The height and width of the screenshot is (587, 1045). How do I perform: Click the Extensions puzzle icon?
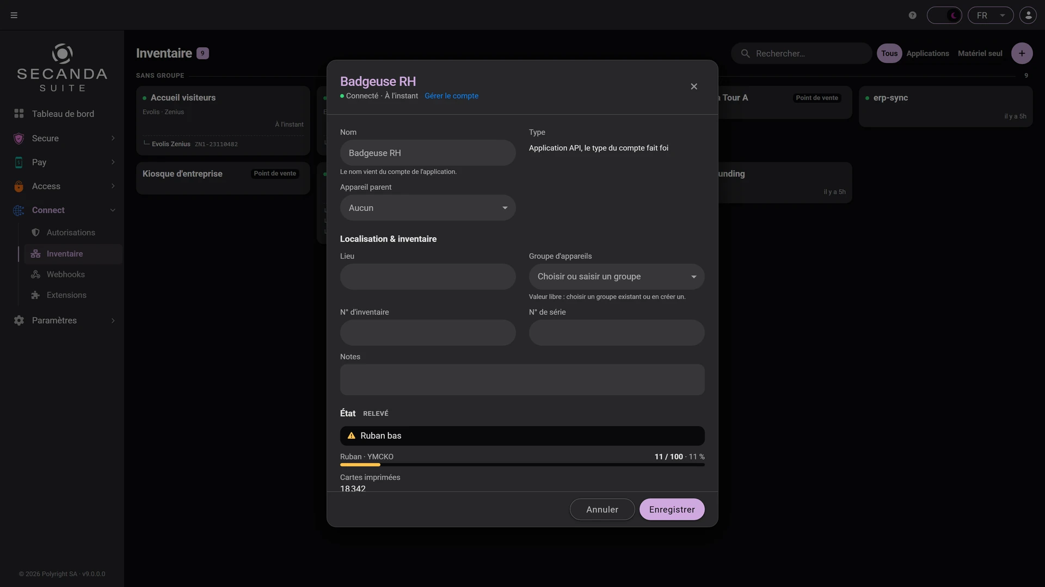pyautogui.click(x=35, y=295)
